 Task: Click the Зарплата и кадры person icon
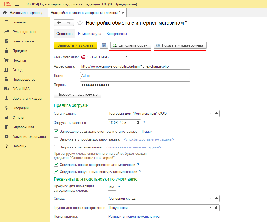[7, 98]
